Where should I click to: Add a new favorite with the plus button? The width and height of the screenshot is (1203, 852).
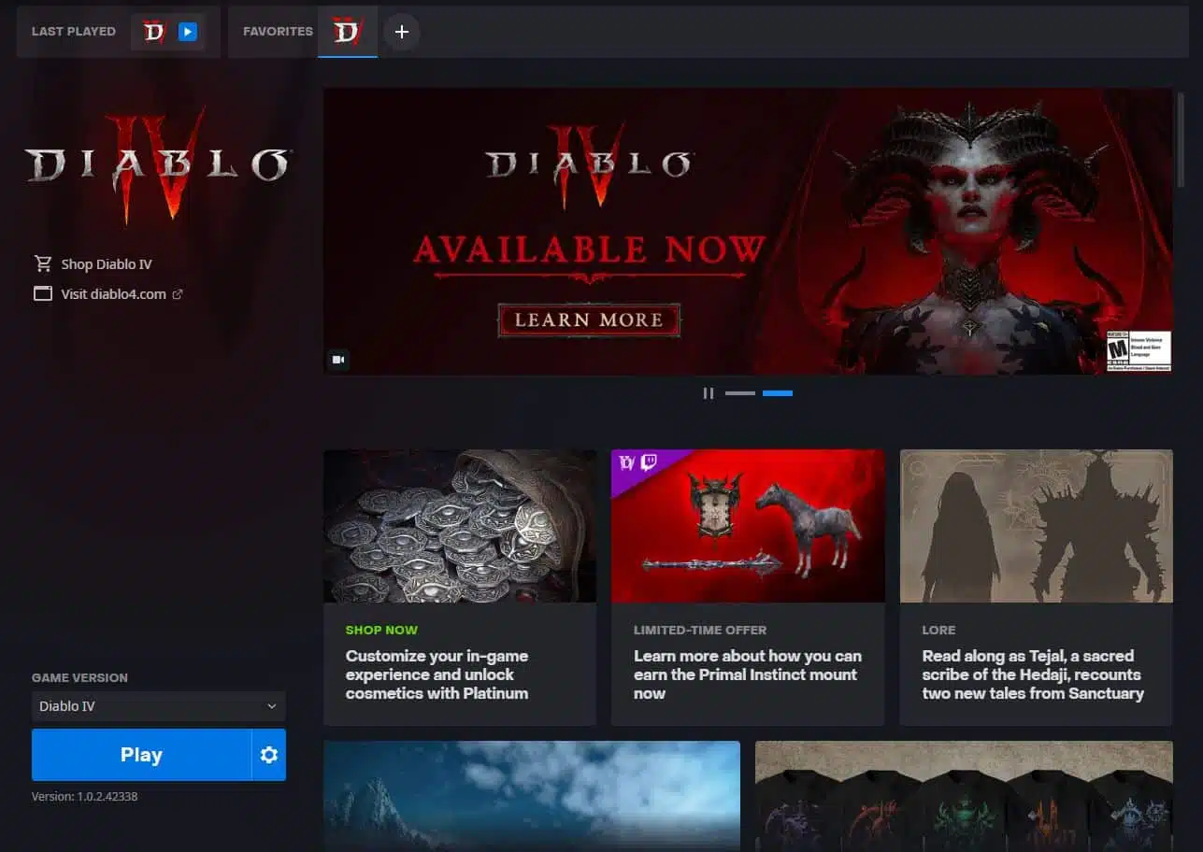pyautogui.click(x=402, y=32)
